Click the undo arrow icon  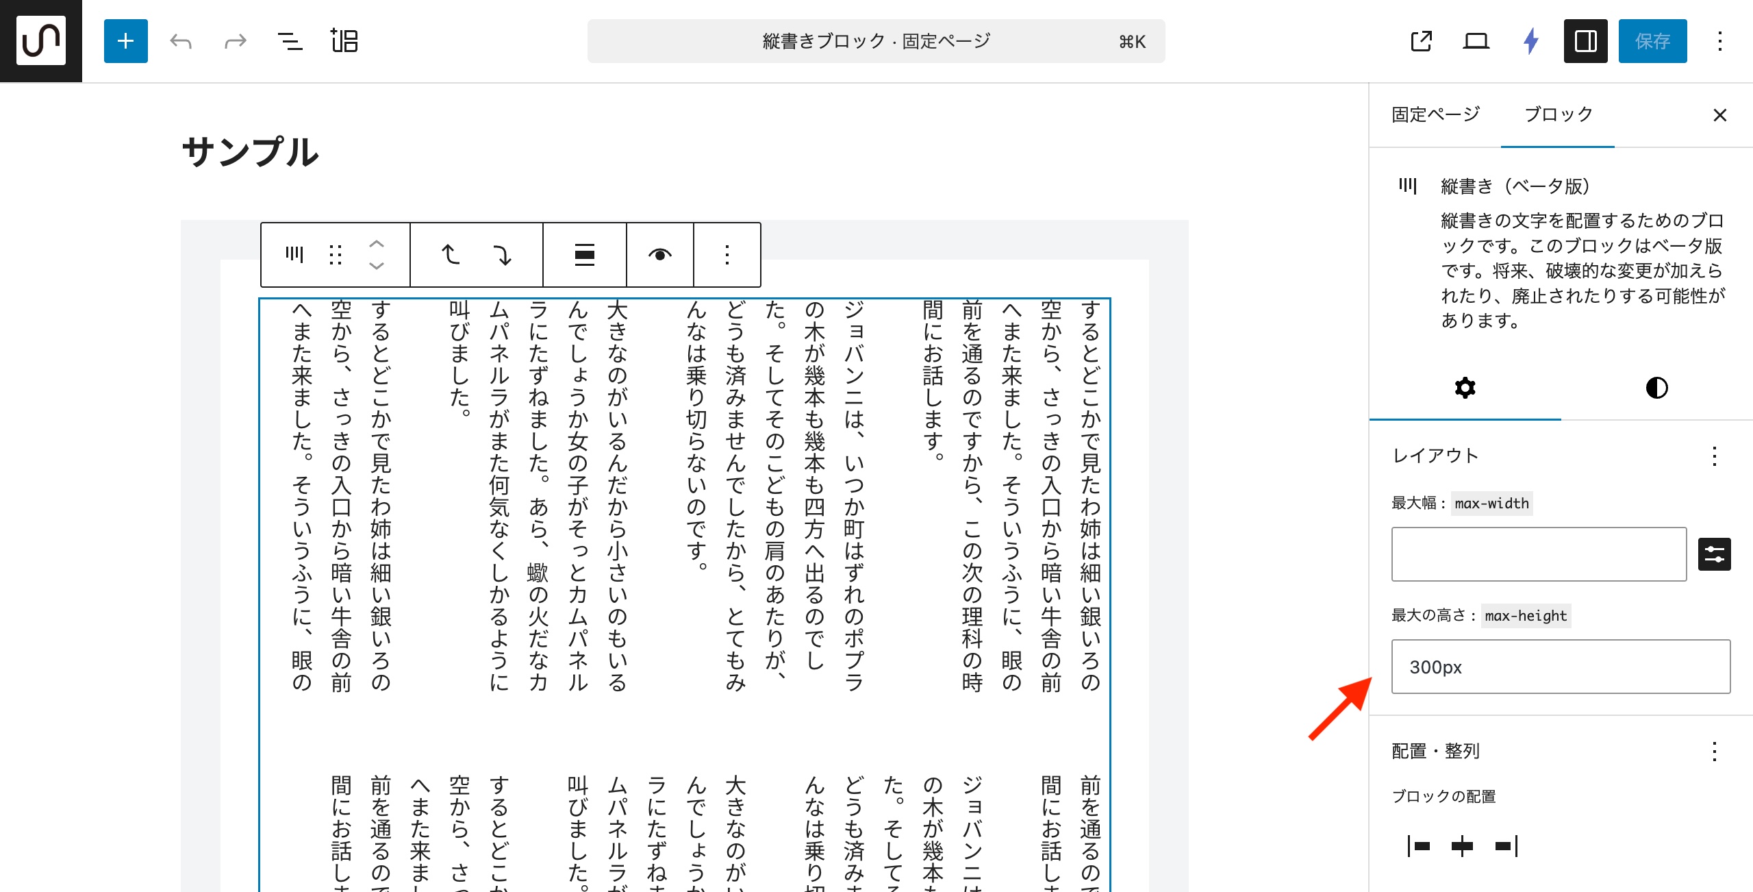tap(181, 41)
